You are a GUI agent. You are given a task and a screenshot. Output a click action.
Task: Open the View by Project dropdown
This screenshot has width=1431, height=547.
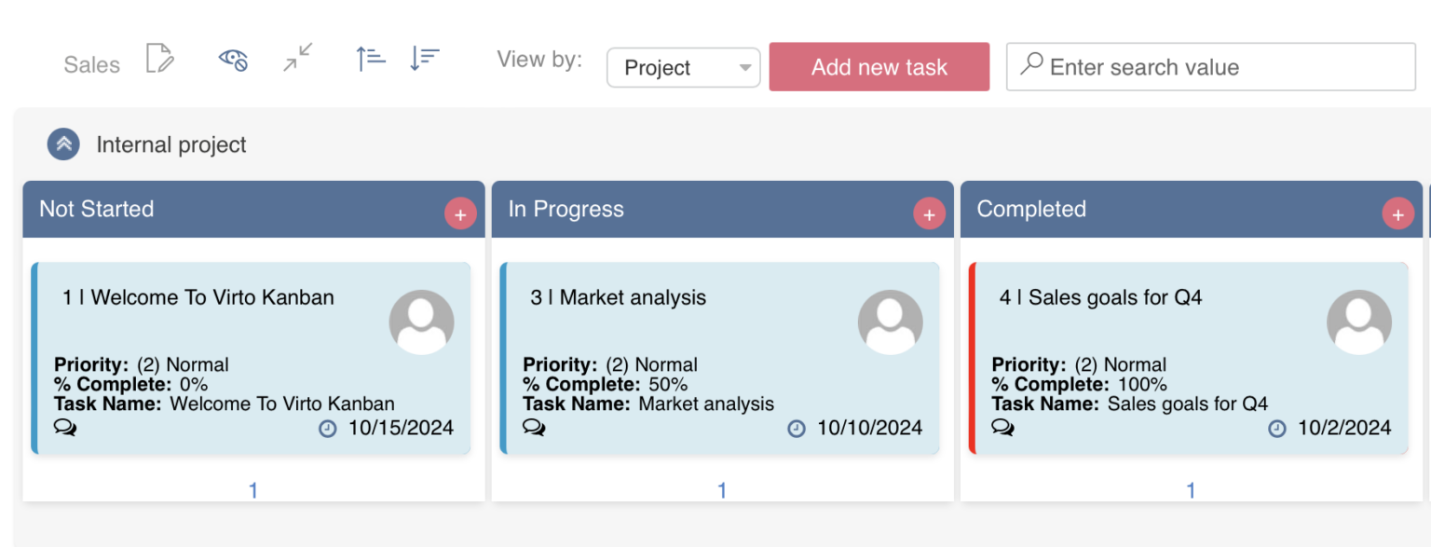tap(683, 67)
